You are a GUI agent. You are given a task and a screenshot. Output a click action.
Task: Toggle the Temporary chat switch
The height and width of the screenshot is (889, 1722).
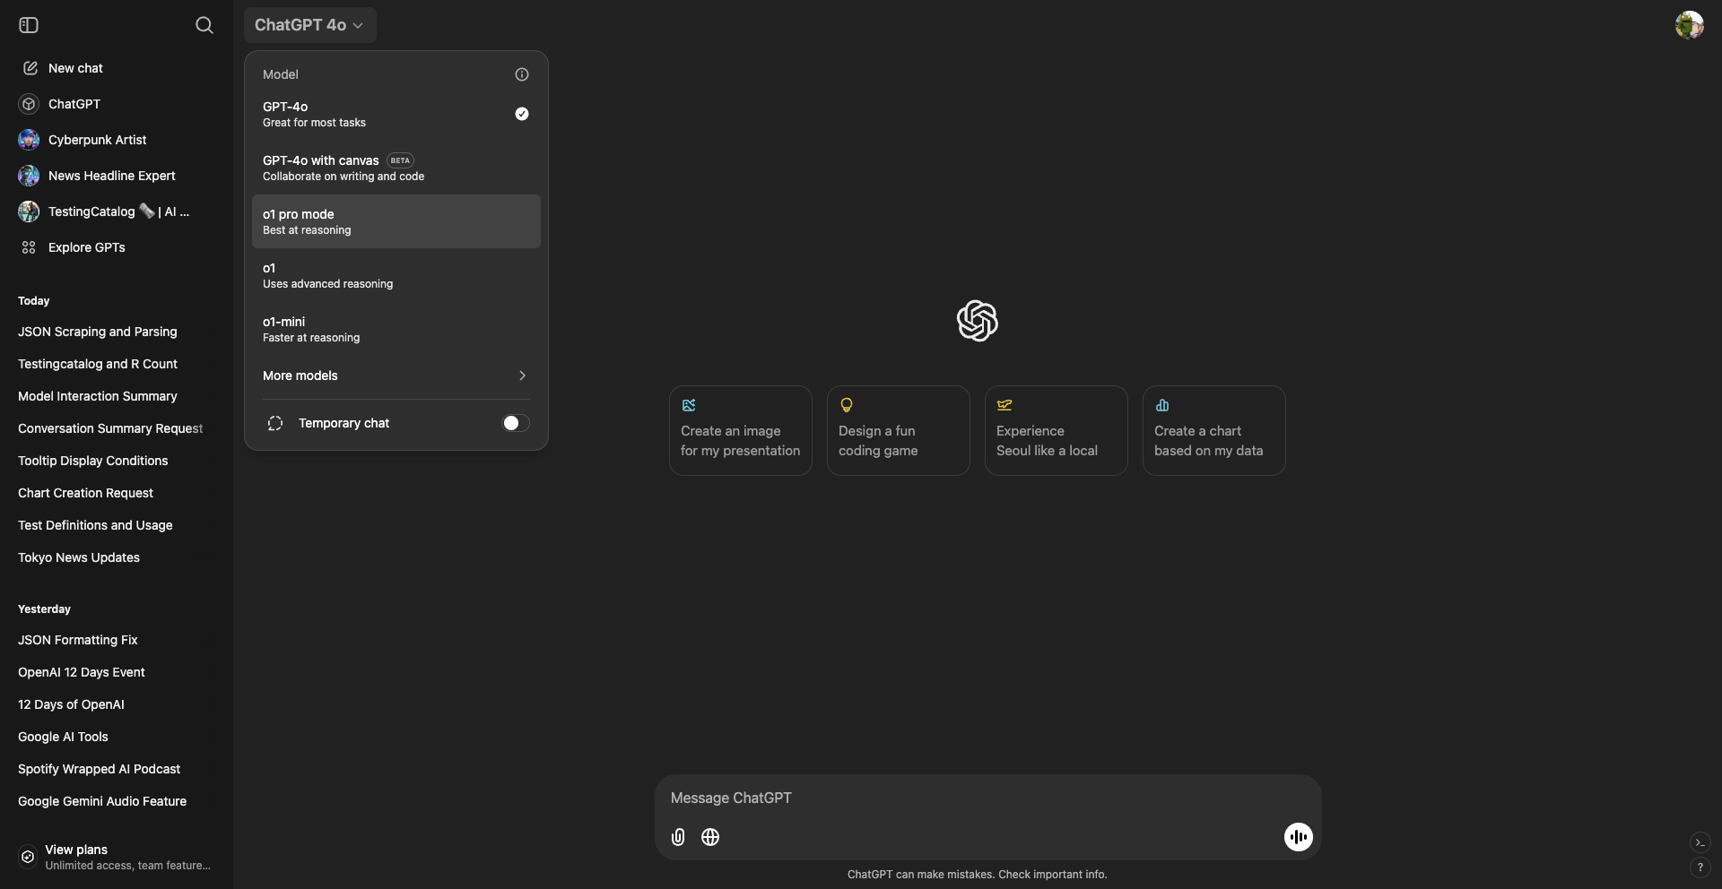(x=515, y=423)
